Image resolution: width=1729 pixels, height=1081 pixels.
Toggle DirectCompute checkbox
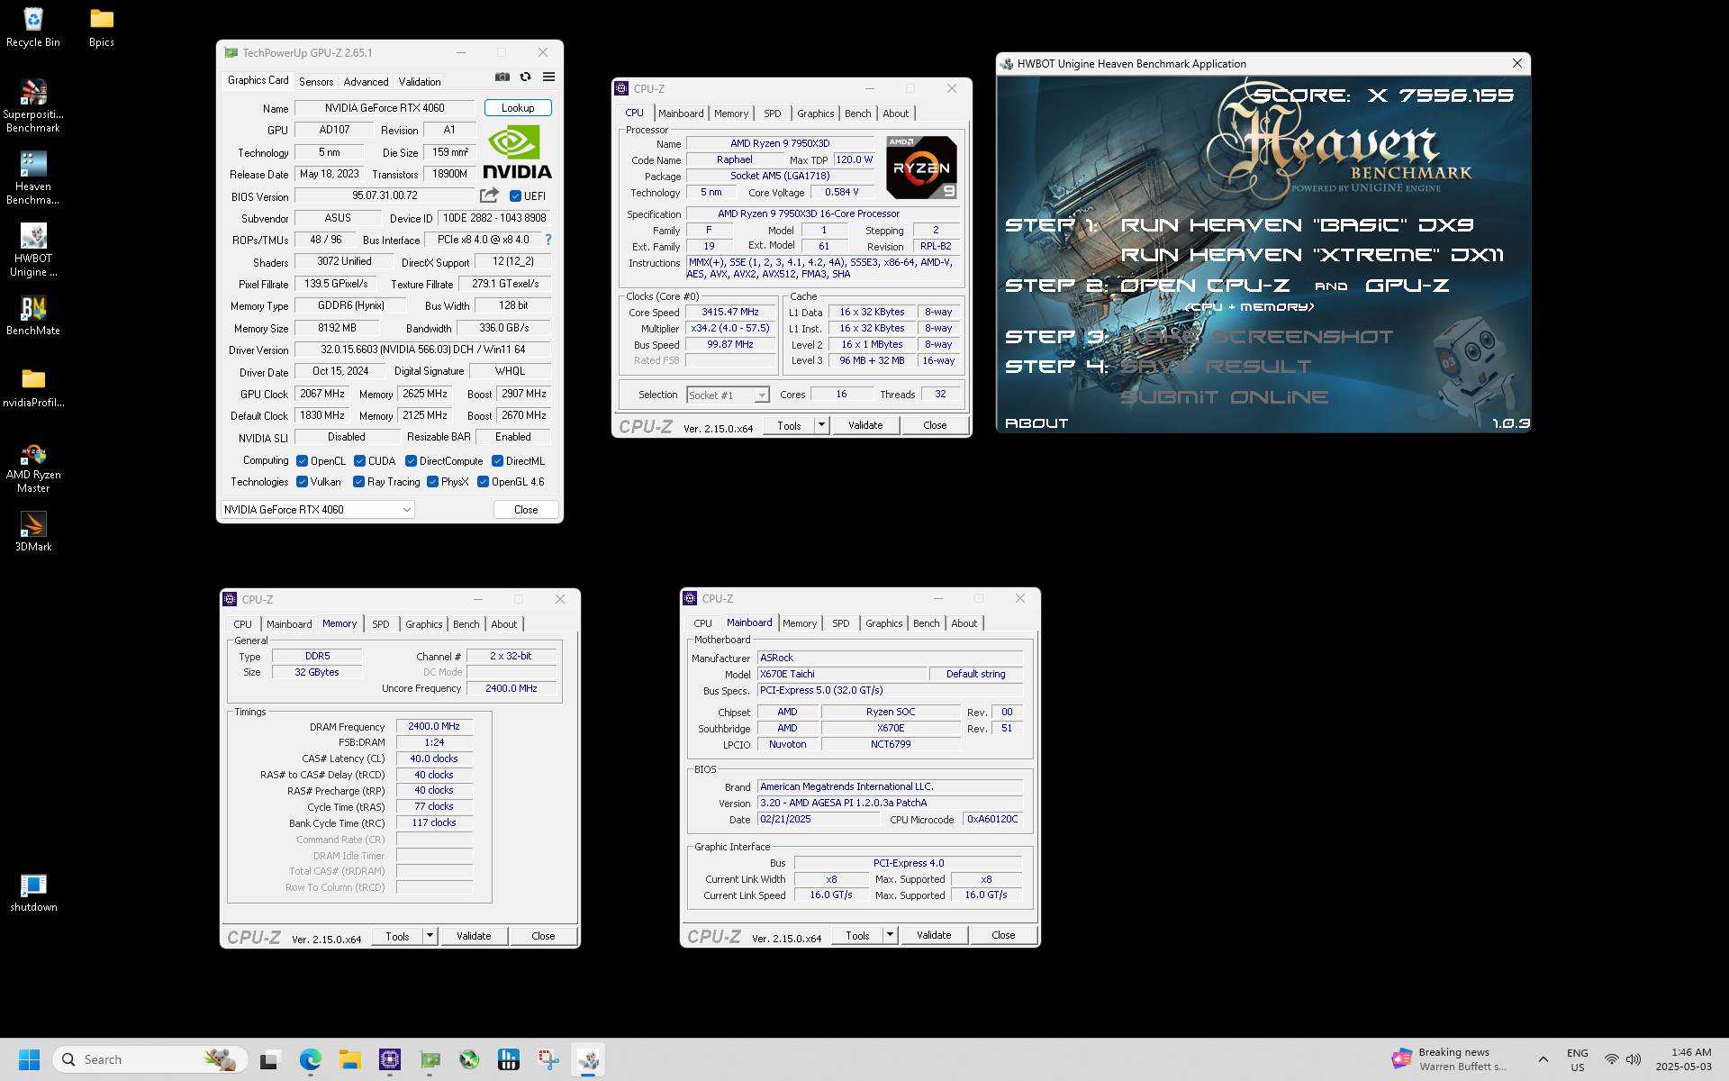pos(411,460)
